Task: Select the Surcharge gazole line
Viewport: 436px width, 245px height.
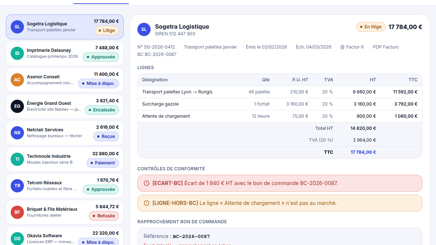Action: pos(280,104)
